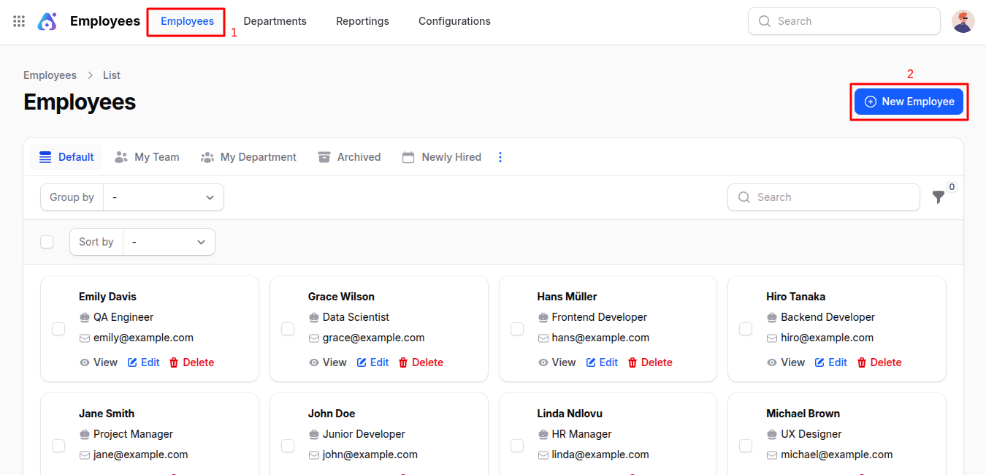Click Delete trash icon for Grace Wilson
Image resolution: width=986 pixels, height=475 pixels.
[x=403, y=362]
